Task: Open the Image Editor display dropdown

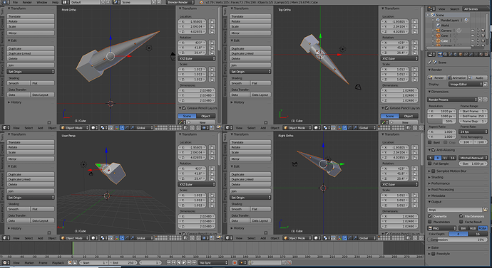Action: coord(466,84)
